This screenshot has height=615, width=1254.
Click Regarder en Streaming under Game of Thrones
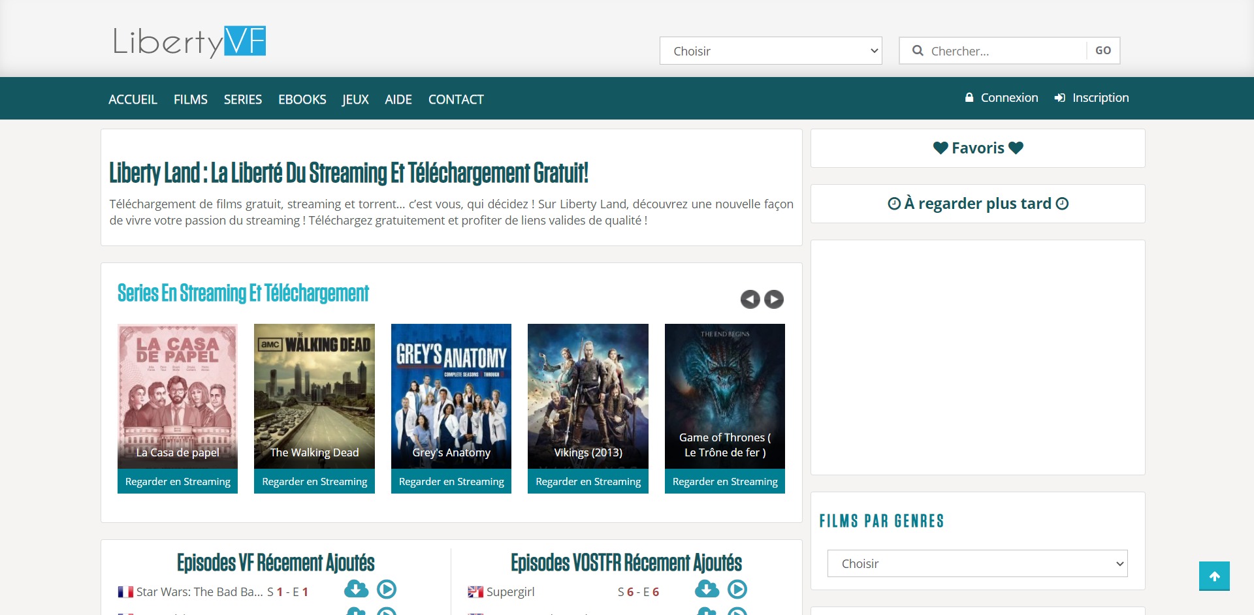725,481
